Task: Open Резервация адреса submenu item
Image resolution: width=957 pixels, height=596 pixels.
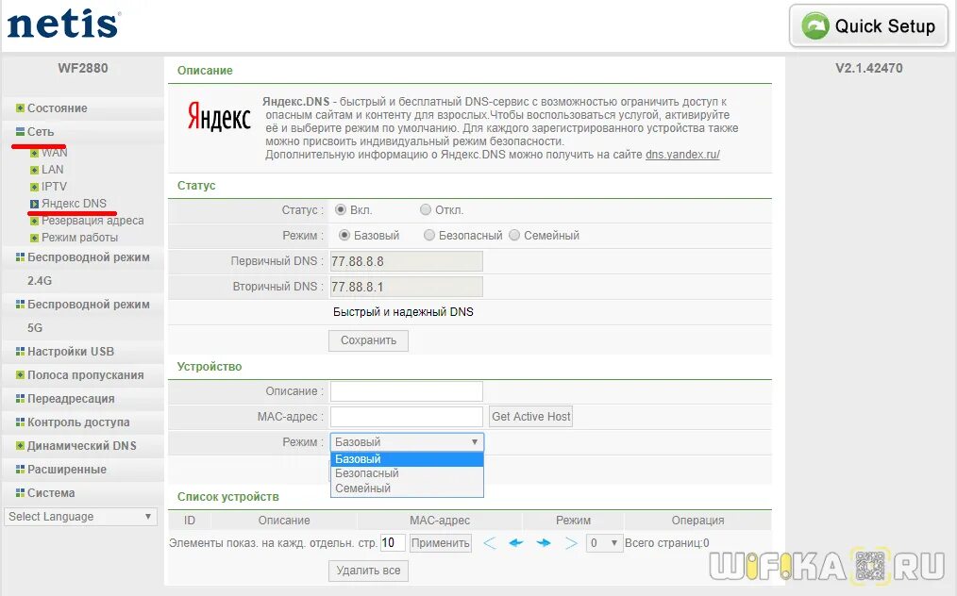Action: click(x=92, y=221)
